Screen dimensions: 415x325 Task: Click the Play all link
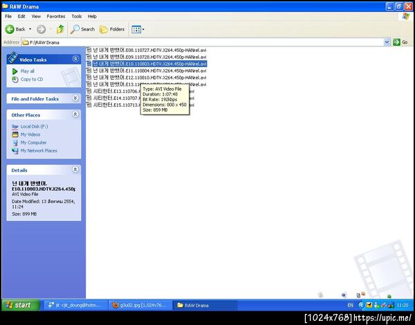pyautogui.click(x=28, y=71)
